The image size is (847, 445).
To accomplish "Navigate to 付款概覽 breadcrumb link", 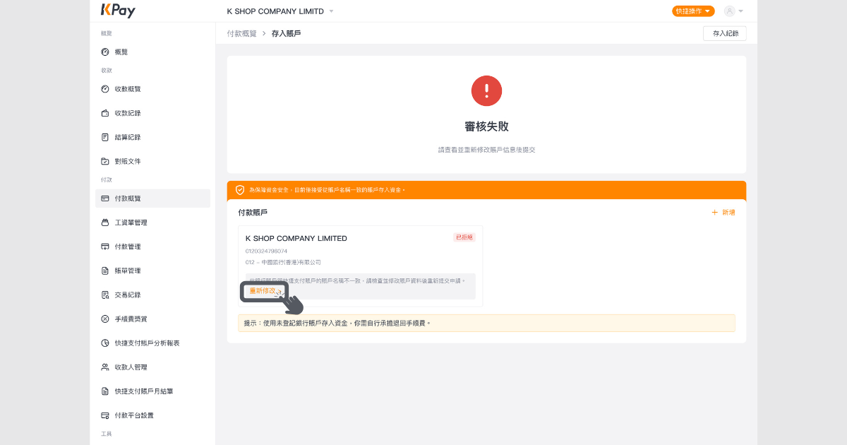I will 242,33.
